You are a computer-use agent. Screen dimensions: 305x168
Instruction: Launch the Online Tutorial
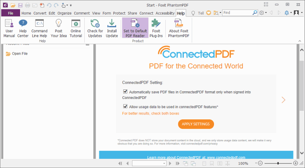coord(76,28)
